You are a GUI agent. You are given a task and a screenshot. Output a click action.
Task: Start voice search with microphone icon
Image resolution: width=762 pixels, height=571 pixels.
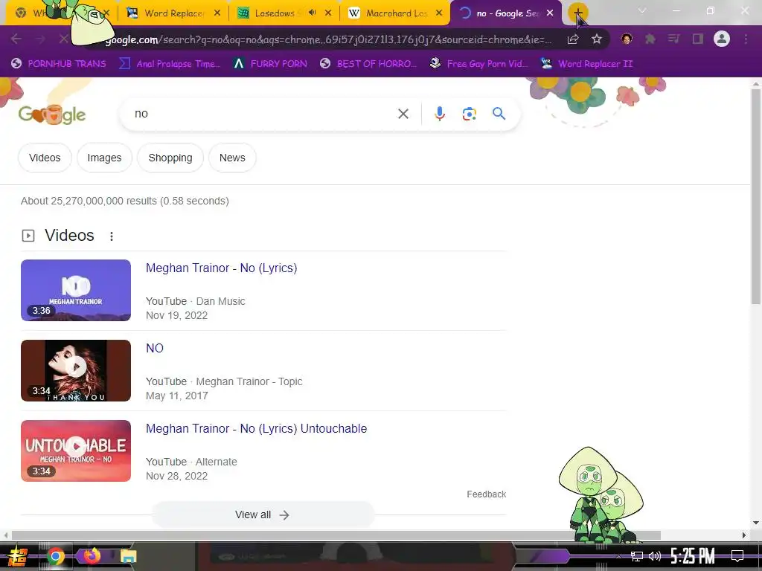[x=439, y=114]
